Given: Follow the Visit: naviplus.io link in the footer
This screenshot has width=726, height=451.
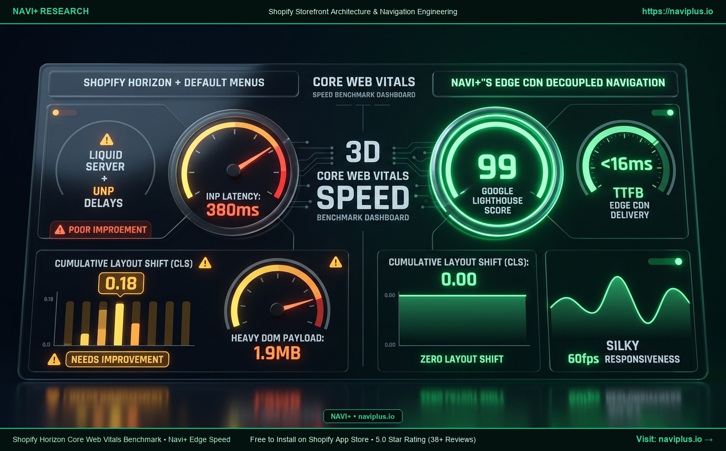Looking at the screenshot, I should click(x=675, y=439).
